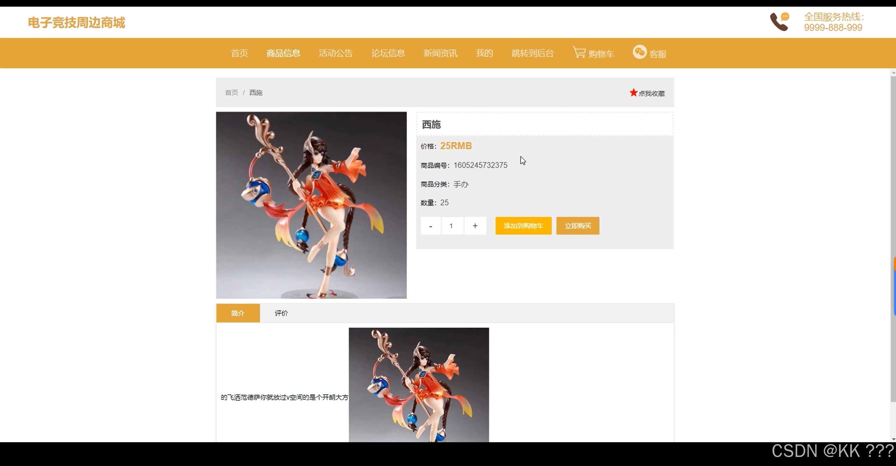Switch to the 评价 tab
896x466 pixels.
point(281,313)
